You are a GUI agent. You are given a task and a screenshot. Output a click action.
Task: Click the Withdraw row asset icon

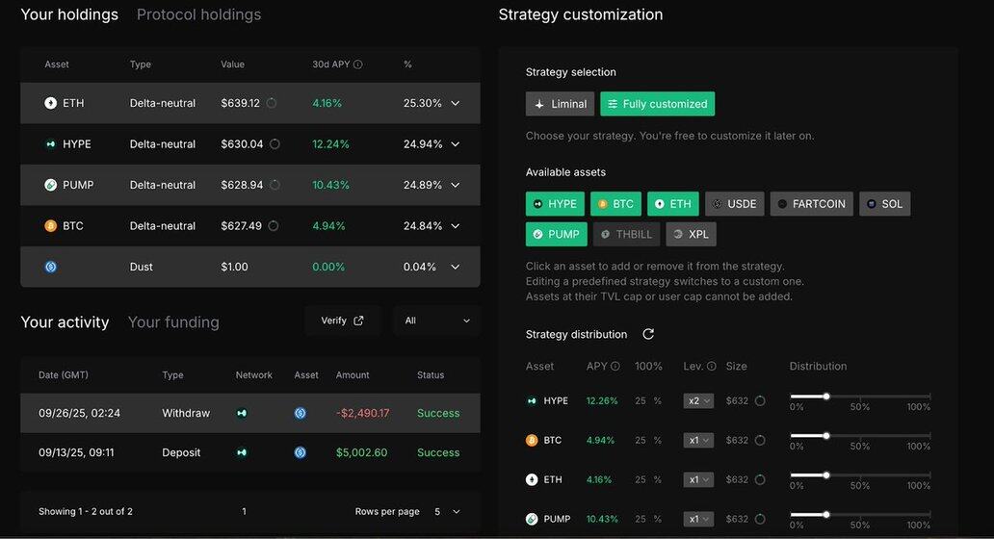(x=301, y=413)
